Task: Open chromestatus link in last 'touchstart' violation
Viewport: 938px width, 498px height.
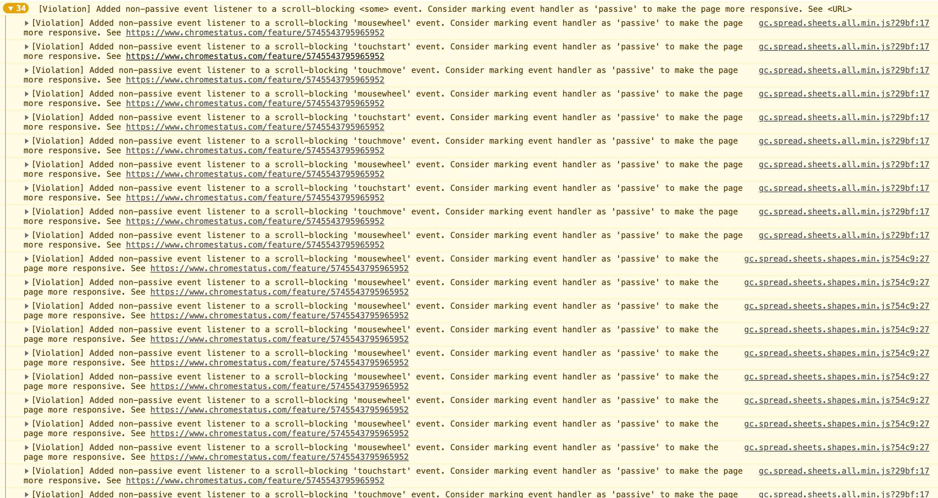Action: (x=255, y=481)
